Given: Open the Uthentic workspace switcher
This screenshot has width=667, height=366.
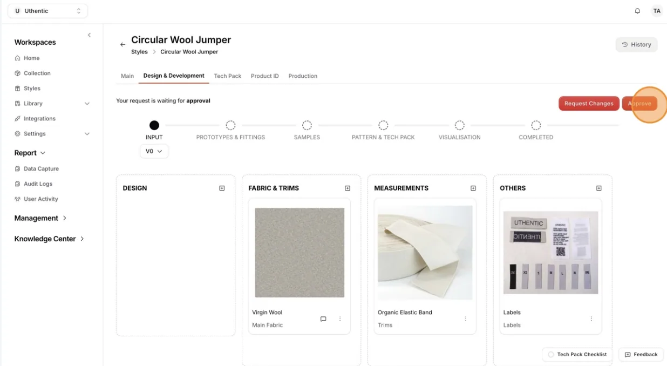Looking at the screenshot, I should pos(47,11).
